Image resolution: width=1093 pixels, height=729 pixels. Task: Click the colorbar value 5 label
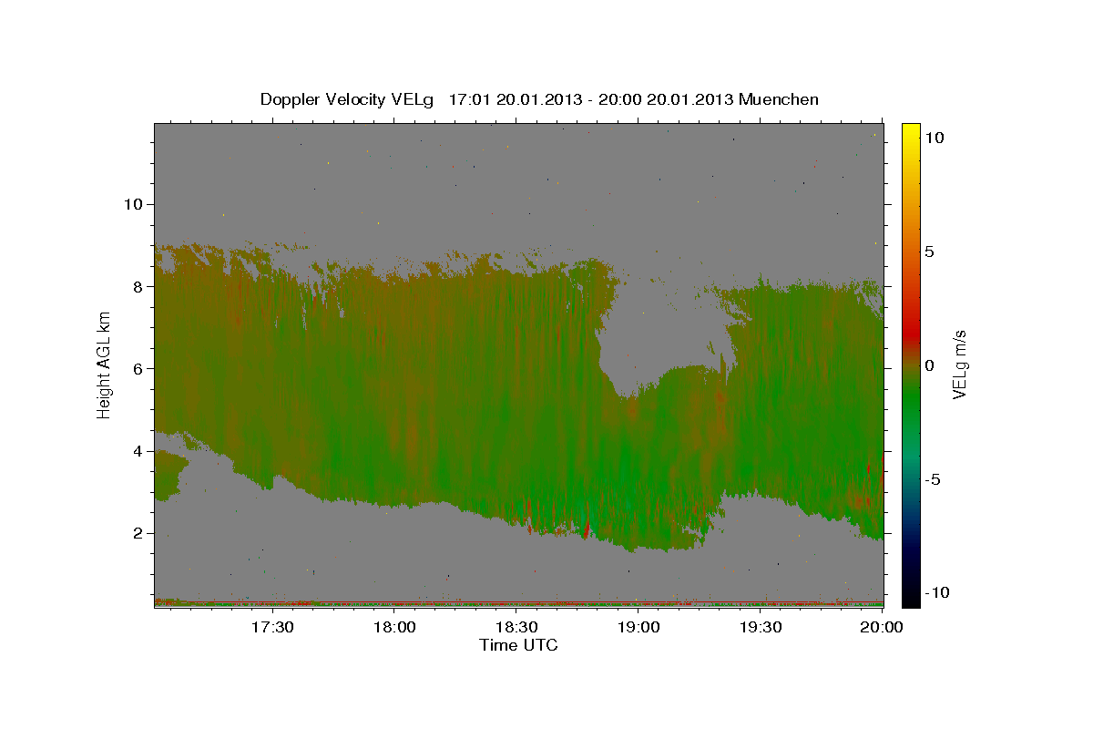coord(929,252)
